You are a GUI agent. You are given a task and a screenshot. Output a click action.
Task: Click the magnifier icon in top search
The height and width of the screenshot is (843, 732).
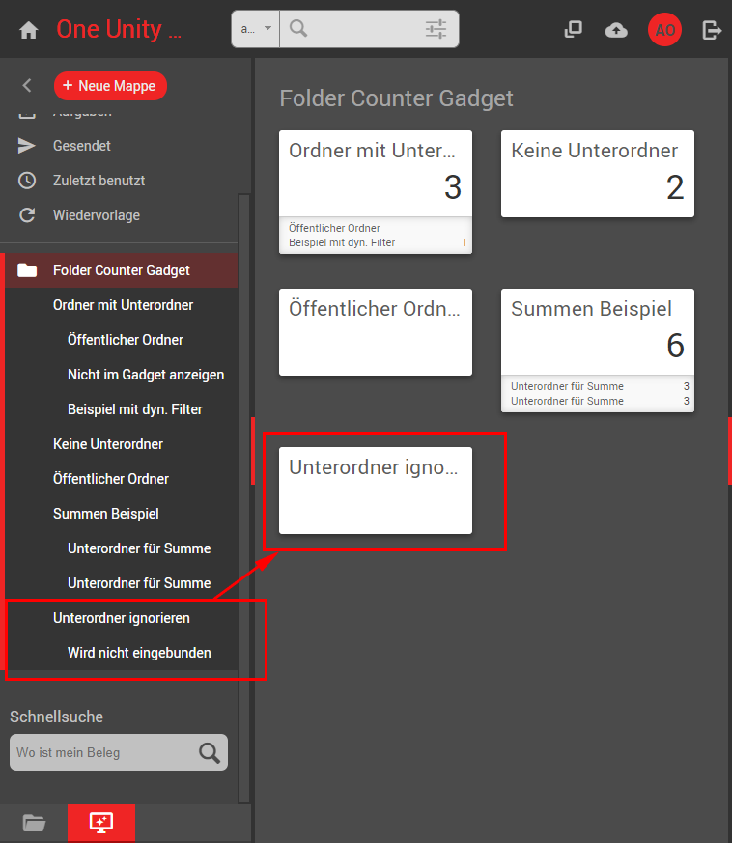point(298,28)
